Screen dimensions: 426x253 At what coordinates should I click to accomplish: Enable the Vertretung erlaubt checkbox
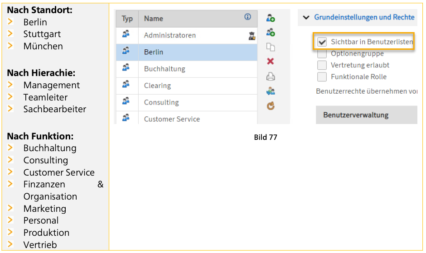[x=322, y=65]
